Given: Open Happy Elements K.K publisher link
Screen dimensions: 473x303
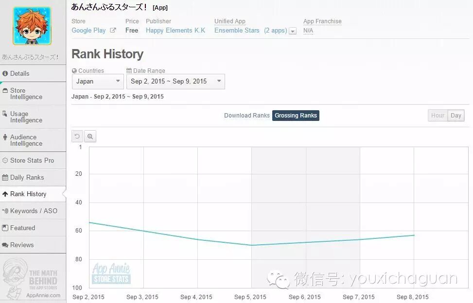Looking at the screenshot, I should [x=175, y=31].
